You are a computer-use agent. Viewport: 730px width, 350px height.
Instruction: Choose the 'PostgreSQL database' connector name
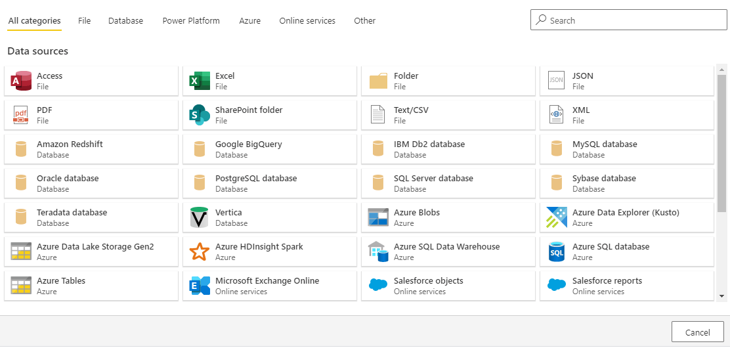click(x=256, y=178)
